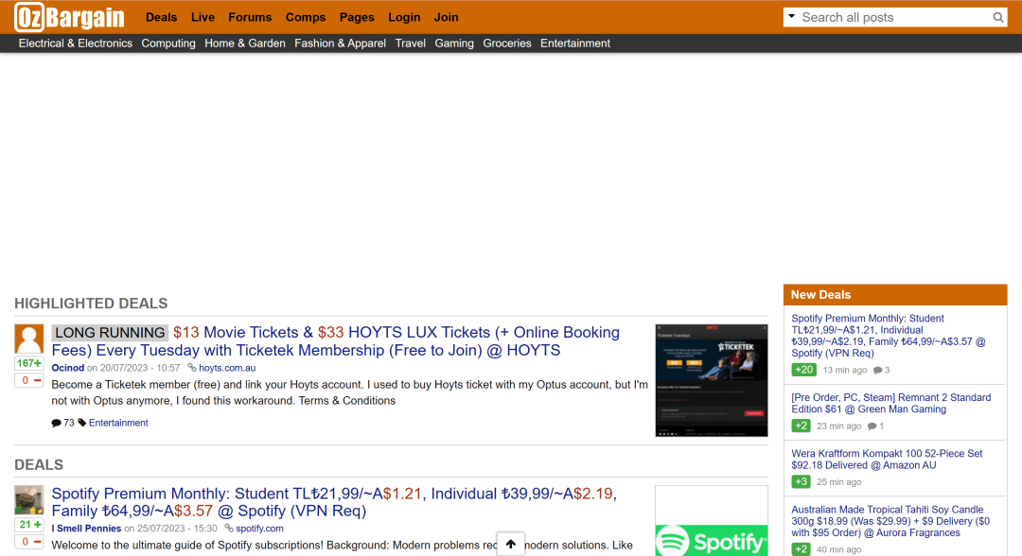1022x556 pixels.
Task: Select the Computing category
Action: pyautogui.click(x=168, y=43)
